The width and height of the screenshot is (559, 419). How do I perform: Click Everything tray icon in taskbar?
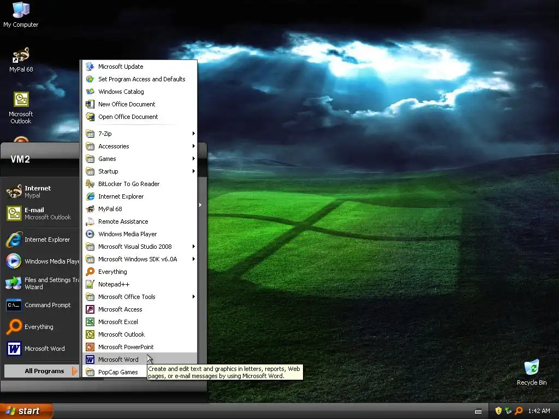point(519,411)
